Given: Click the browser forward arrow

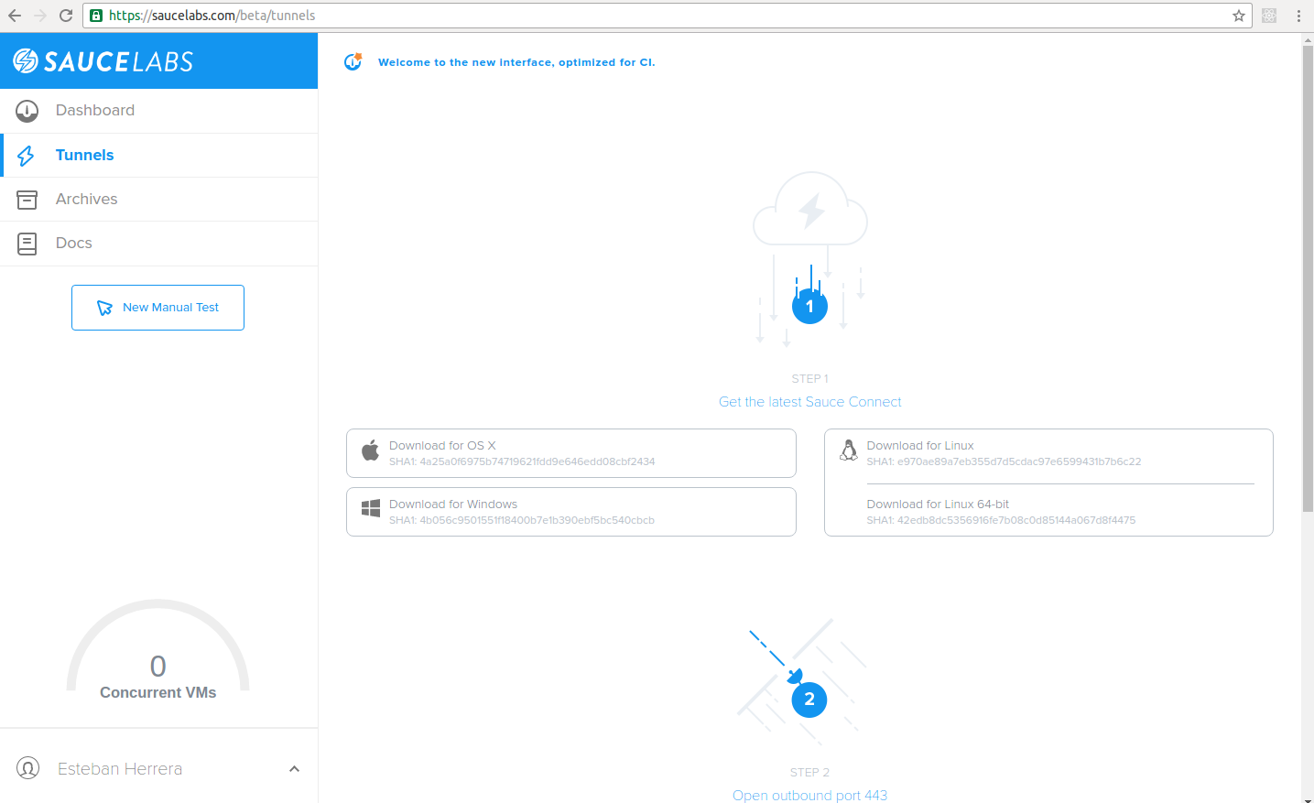Looking at the screenshot, I should pyautogui.click(x=40, y=16).
